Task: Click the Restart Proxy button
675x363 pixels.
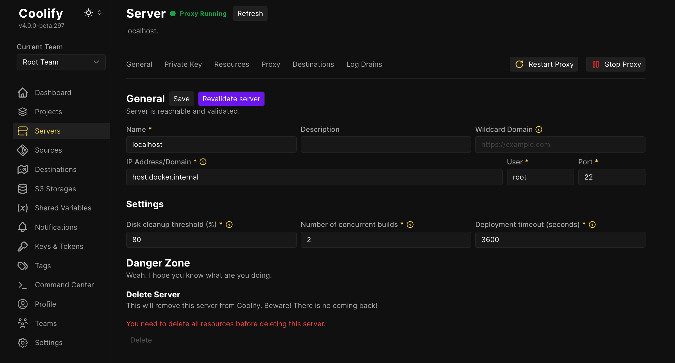Action: click(544, 64)
